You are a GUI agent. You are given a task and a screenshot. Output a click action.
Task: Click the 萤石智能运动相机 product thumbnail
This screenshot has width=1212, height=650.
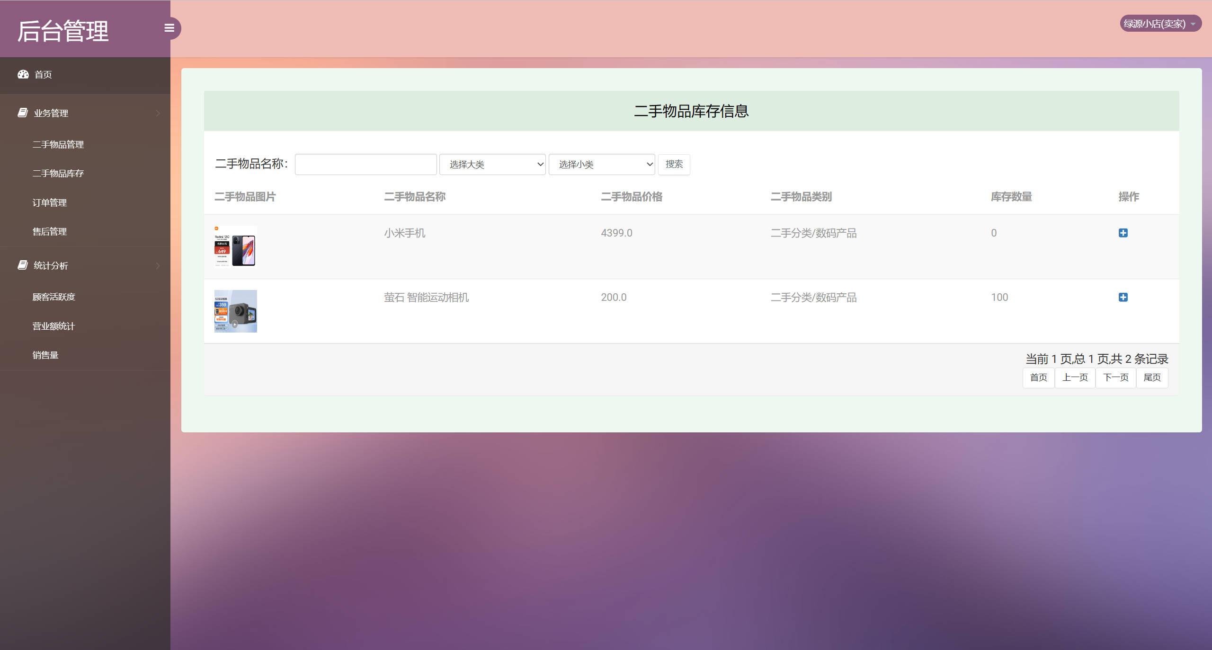tap(235, 311)
